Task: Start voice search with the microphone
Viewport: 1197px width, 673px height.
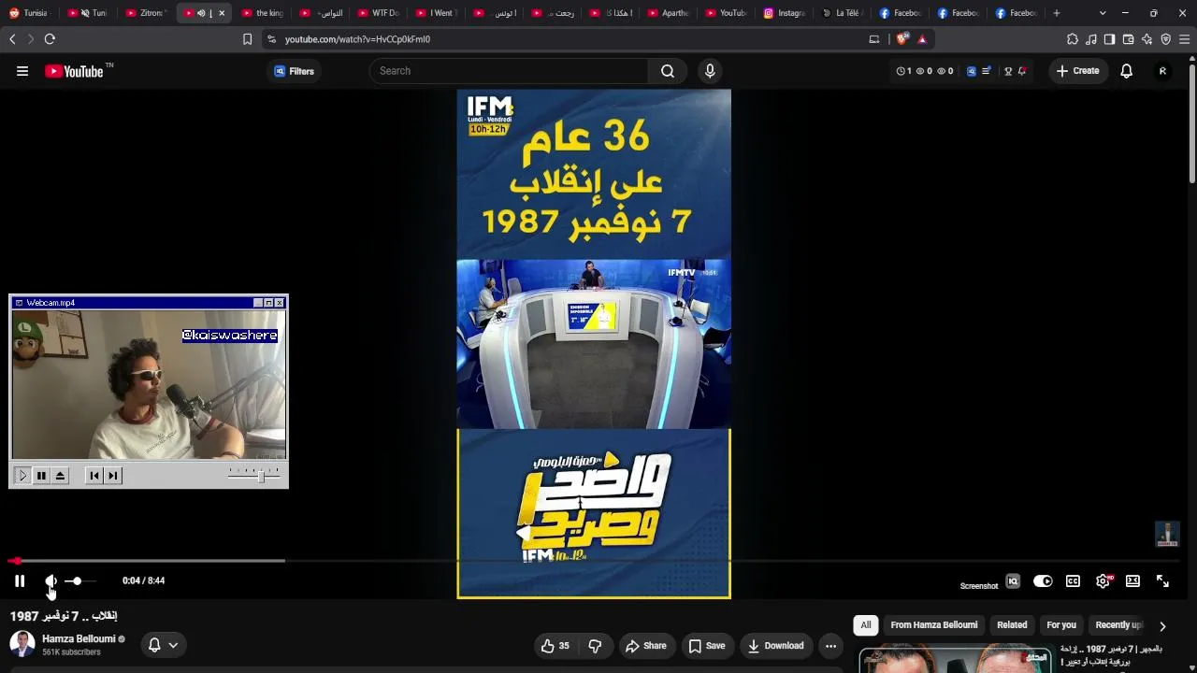Action: (710, 71)
